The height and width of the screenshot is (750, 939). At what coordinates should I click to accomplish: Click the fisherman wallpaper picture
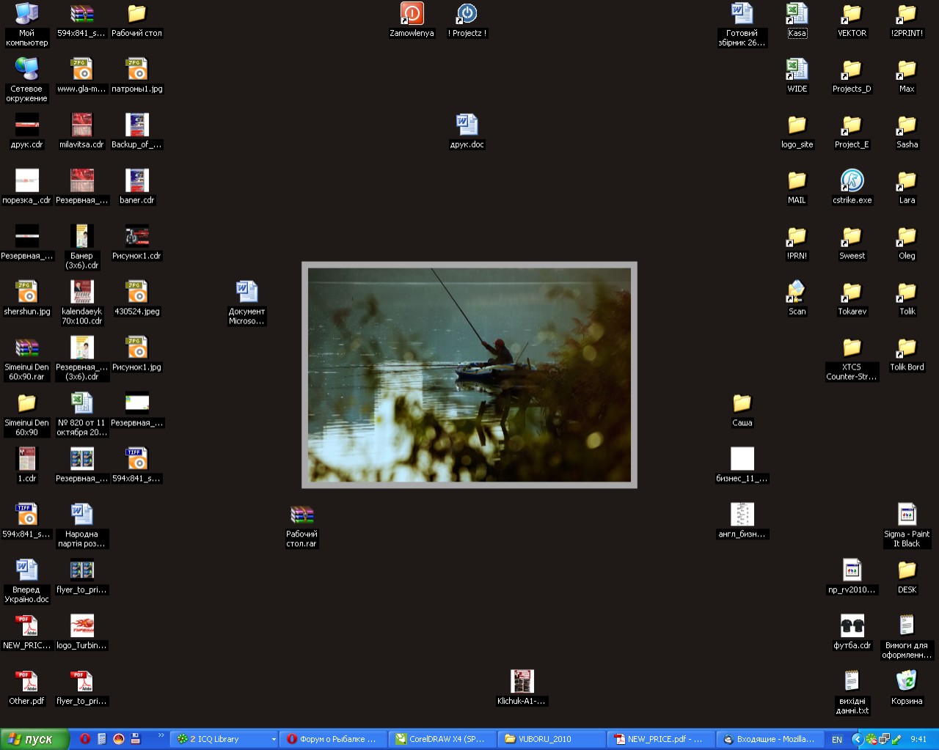point(469,375)
